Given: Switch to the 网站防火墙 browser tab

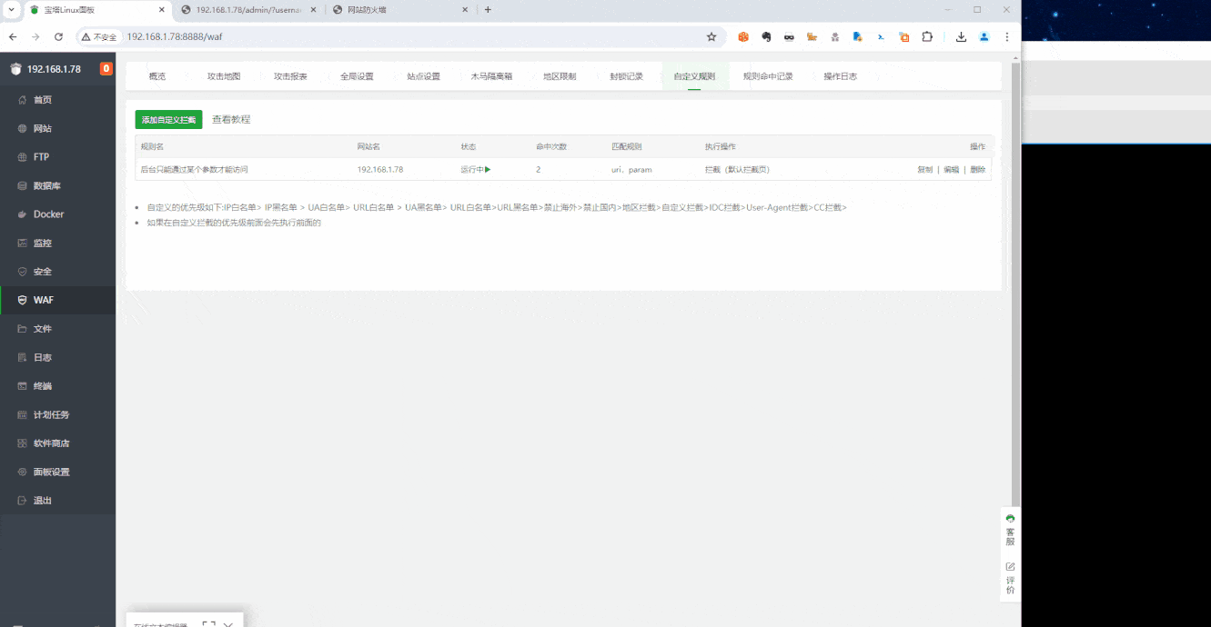Looking at the screenshot, I should point(400,10).
